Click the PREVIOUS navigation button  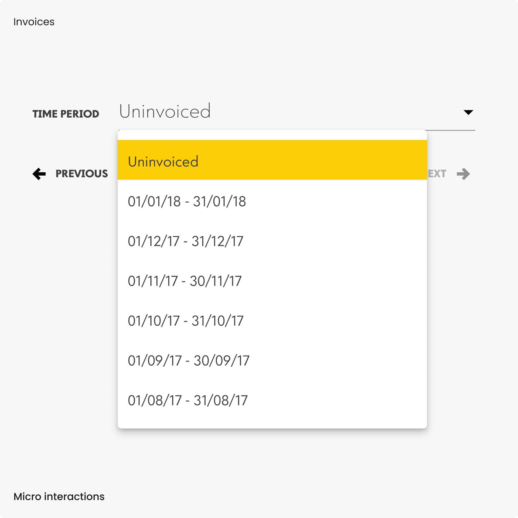tap(81, 174)
